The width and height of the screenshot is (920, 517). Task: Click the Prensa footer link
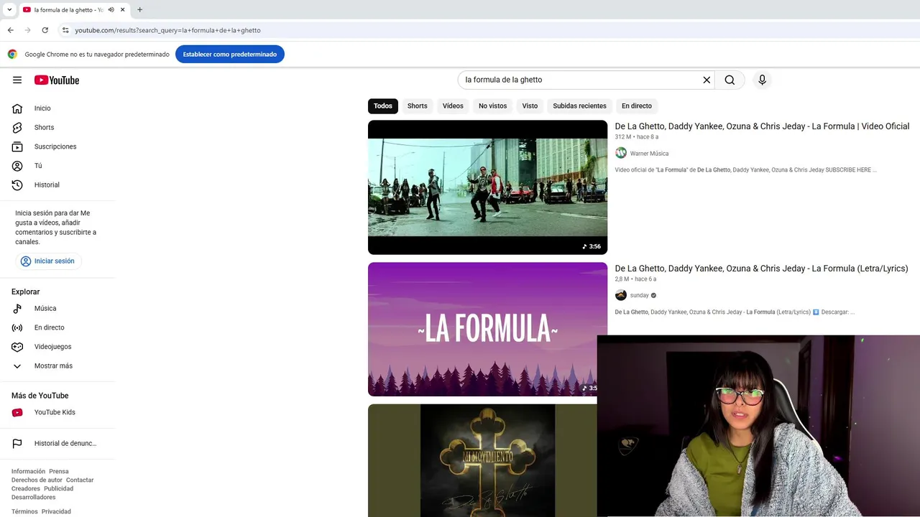tap(59, 472)
